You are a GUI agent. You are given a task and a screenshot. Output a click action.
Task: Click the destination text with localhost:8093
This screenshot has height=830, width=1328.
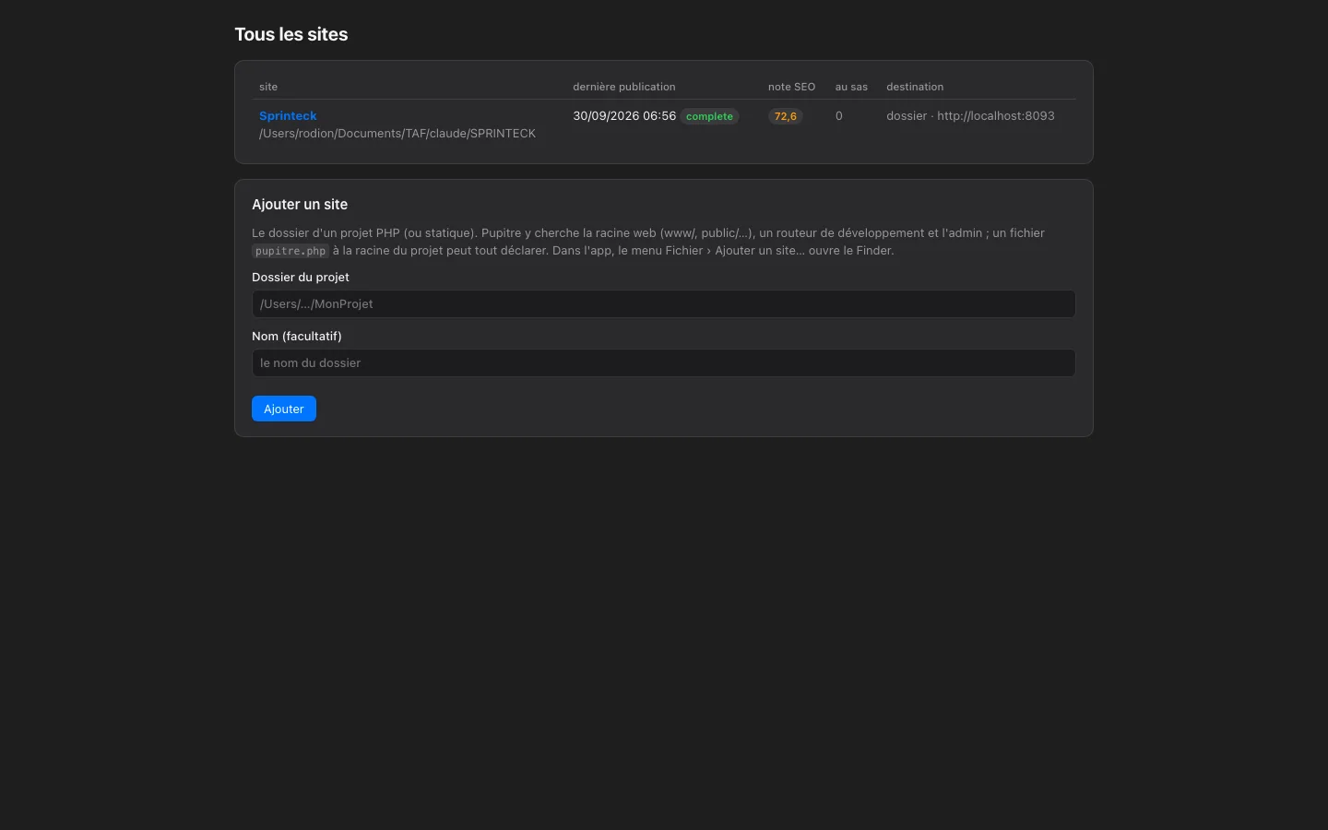970,115
